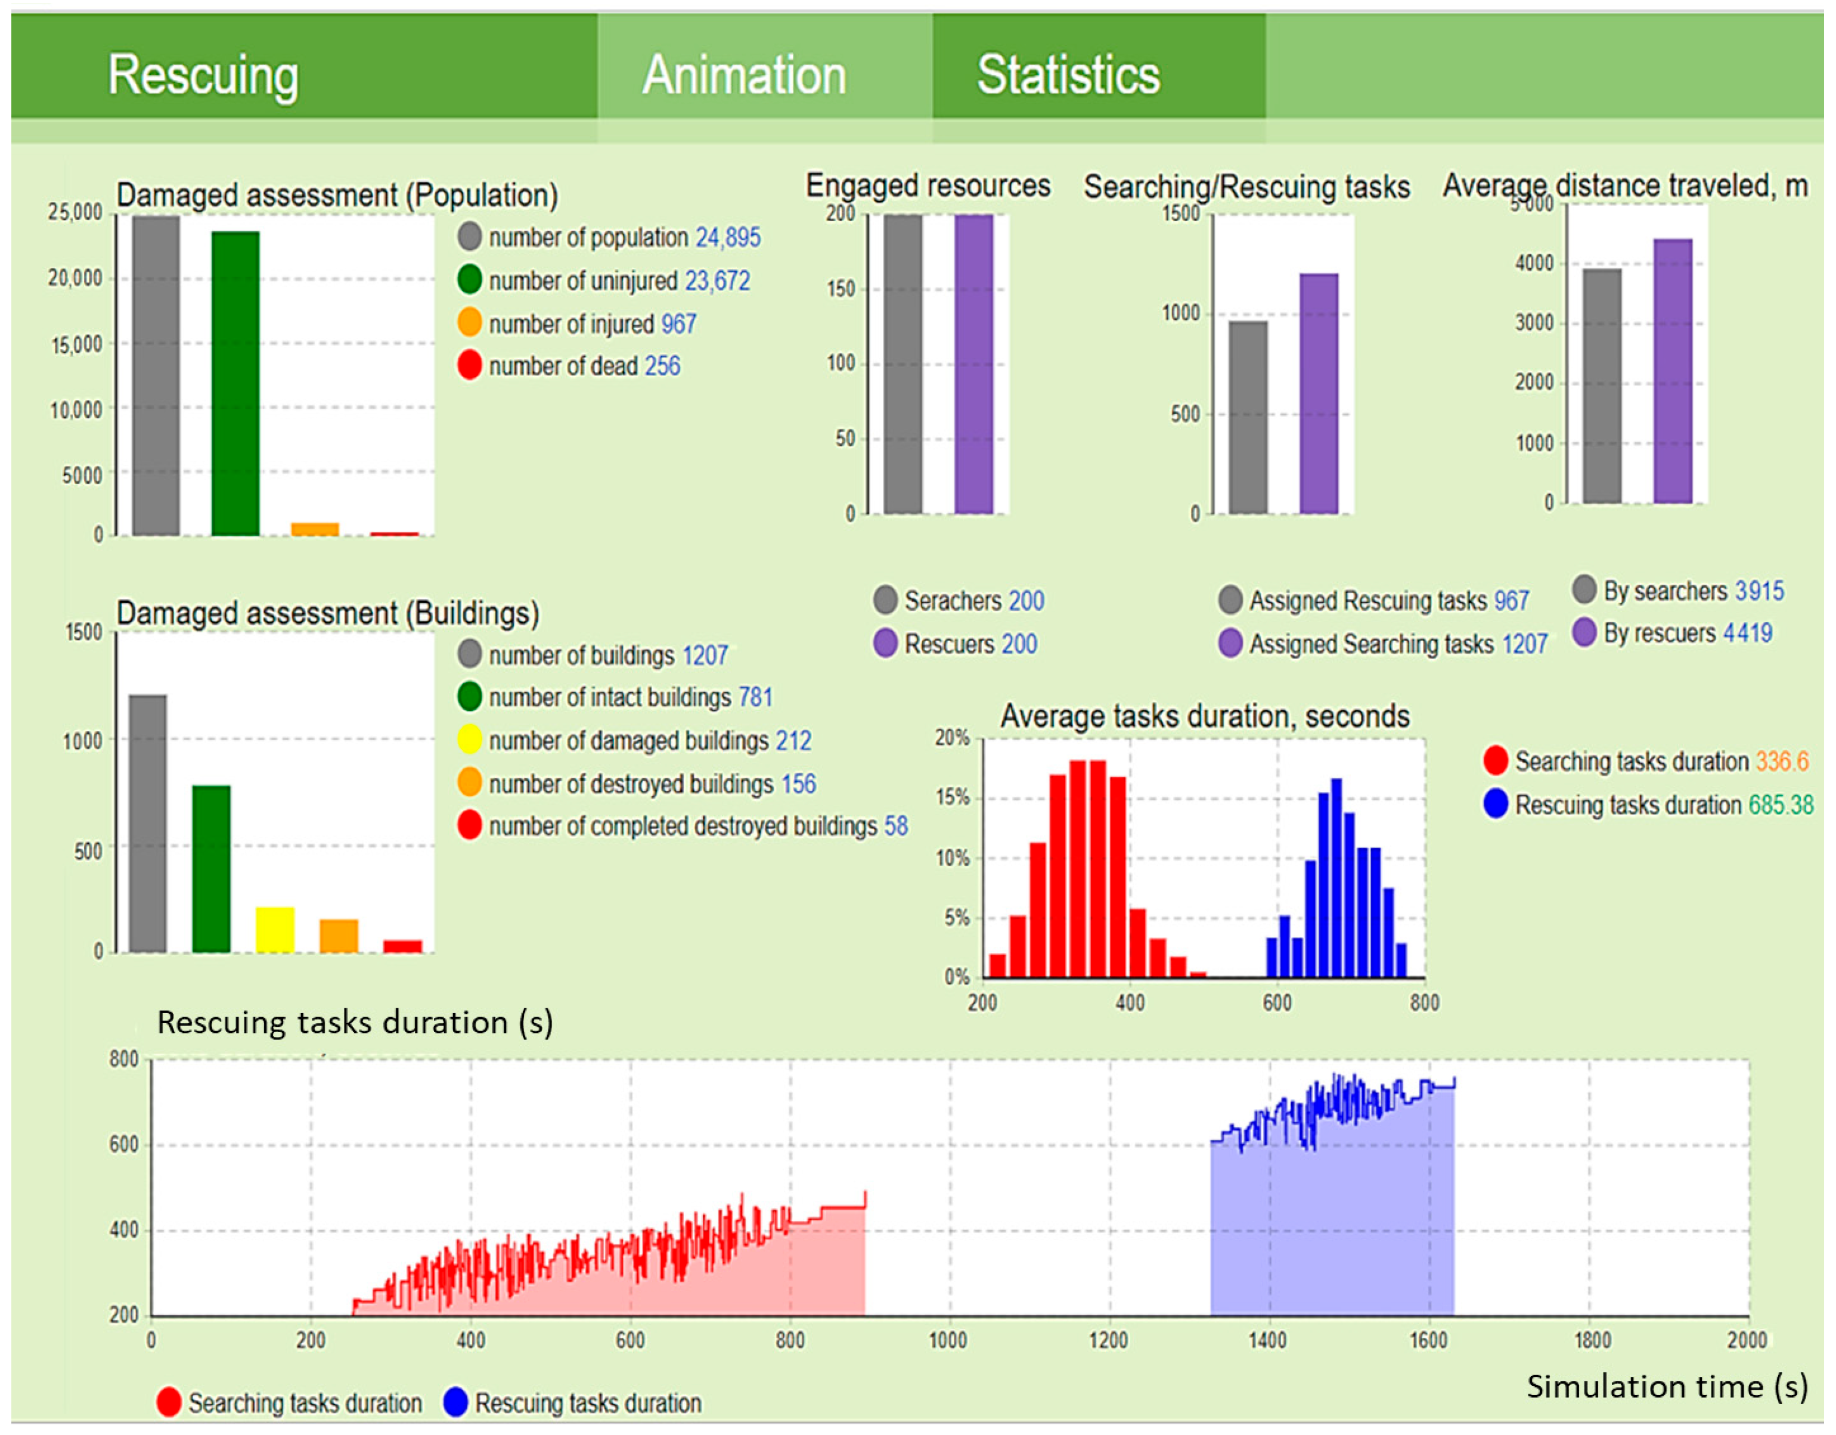The image size is (1836, 1435).
Task: Toggle the green 'number of intact buildings' marker
Action: (469, 696)
